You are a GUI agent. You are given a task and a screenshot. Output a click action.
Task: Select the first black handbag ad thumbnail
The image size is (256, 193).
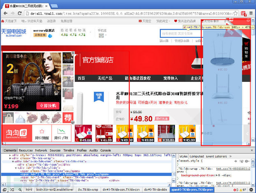(68, 58)
